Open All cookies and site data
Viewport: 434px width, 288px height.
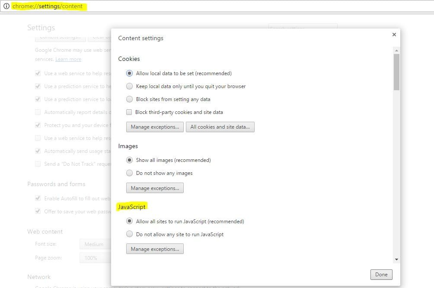[220, 127]
